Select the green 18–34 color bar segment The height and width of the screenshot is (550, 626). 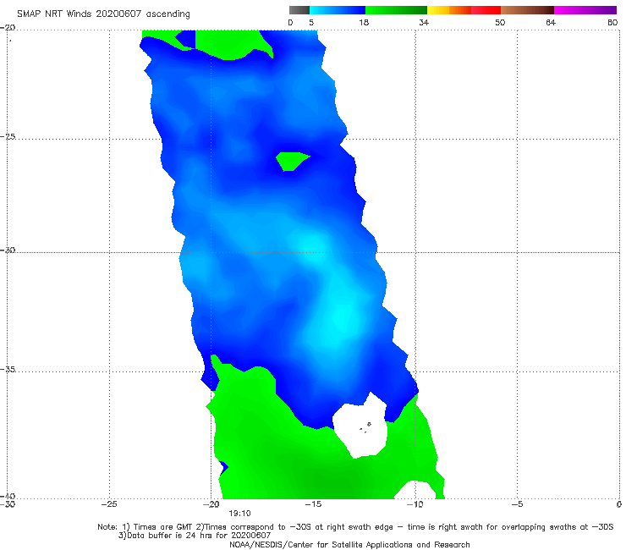tap(396, 10)
